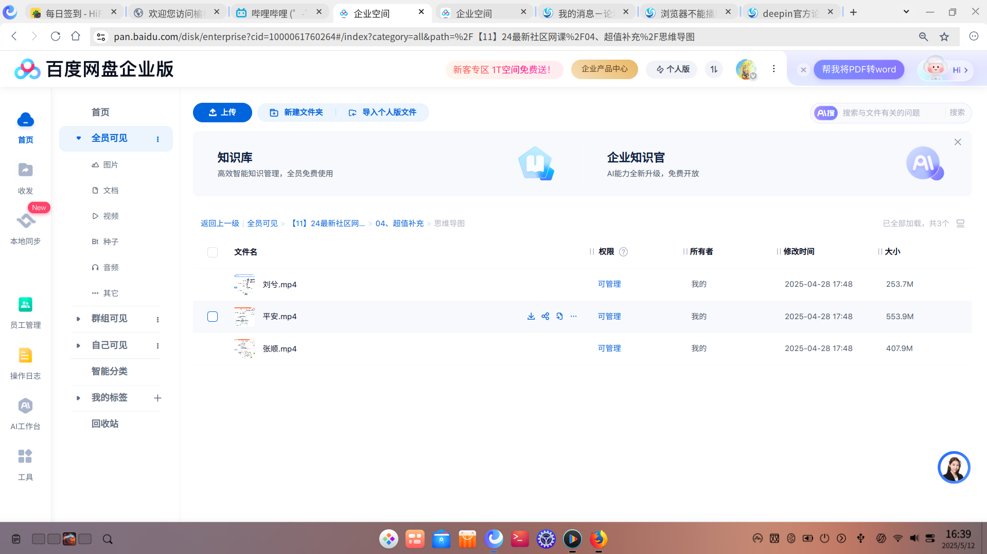Click 导入个人版文件 button
Image resolution: width=987 pixels, height=554 pixels.
pyautogui.click(x=382, y=113)
